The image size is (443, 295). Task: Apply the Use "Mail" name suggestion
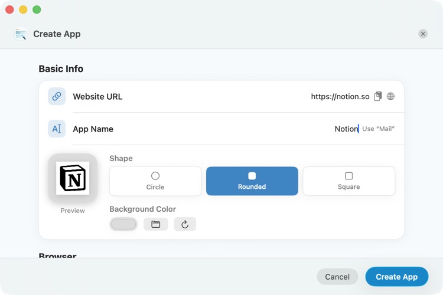click(378, 129)
